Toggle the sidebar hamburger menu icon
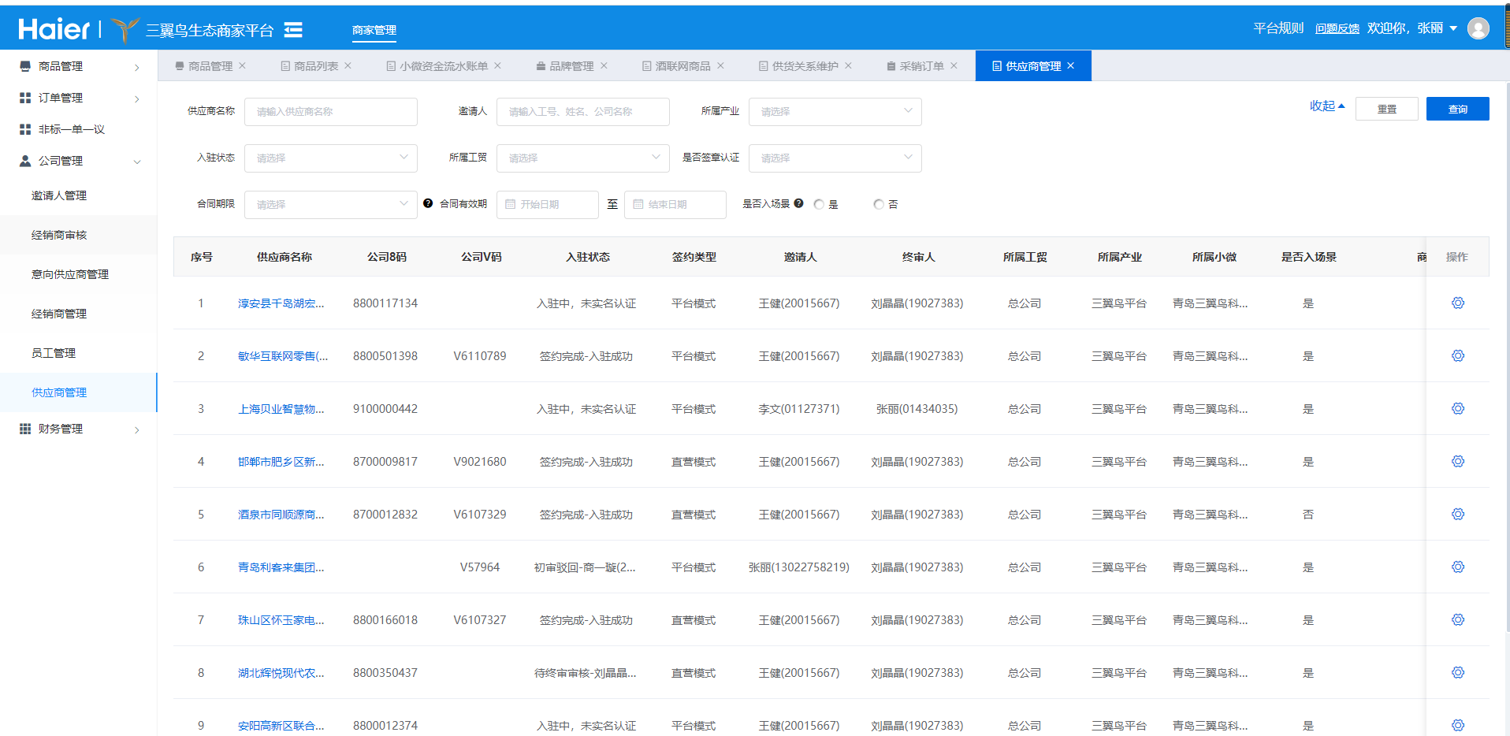Screen dimensions: 1510x736 (x=293, y=30)
